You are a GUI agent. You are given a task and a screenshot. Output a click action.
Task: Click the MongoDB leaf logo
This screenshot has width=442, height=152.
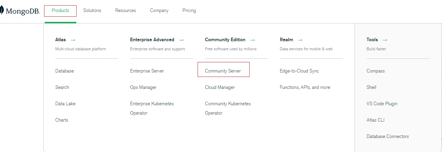pyautogui.click(x=2, y=11)
